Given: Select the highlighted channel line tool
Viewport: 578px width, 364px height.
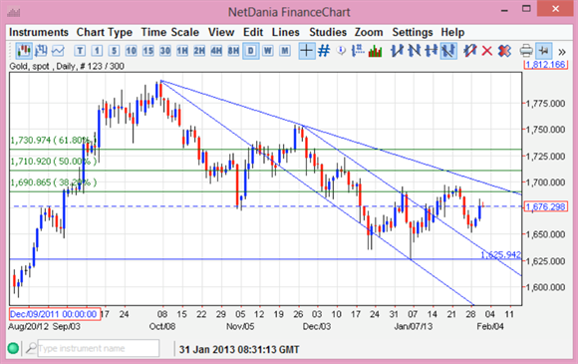Looking at the screenshot, I should (x=448, y=51).
